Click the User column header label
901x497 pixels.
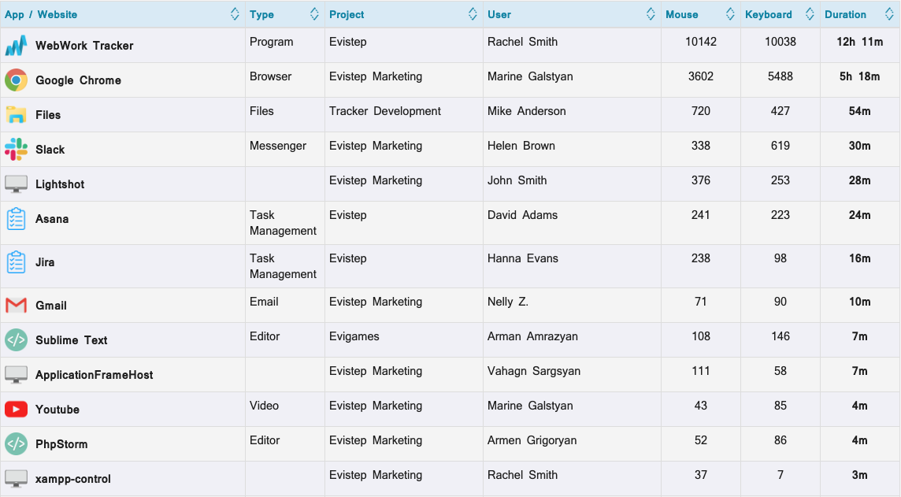pos(499,15)
